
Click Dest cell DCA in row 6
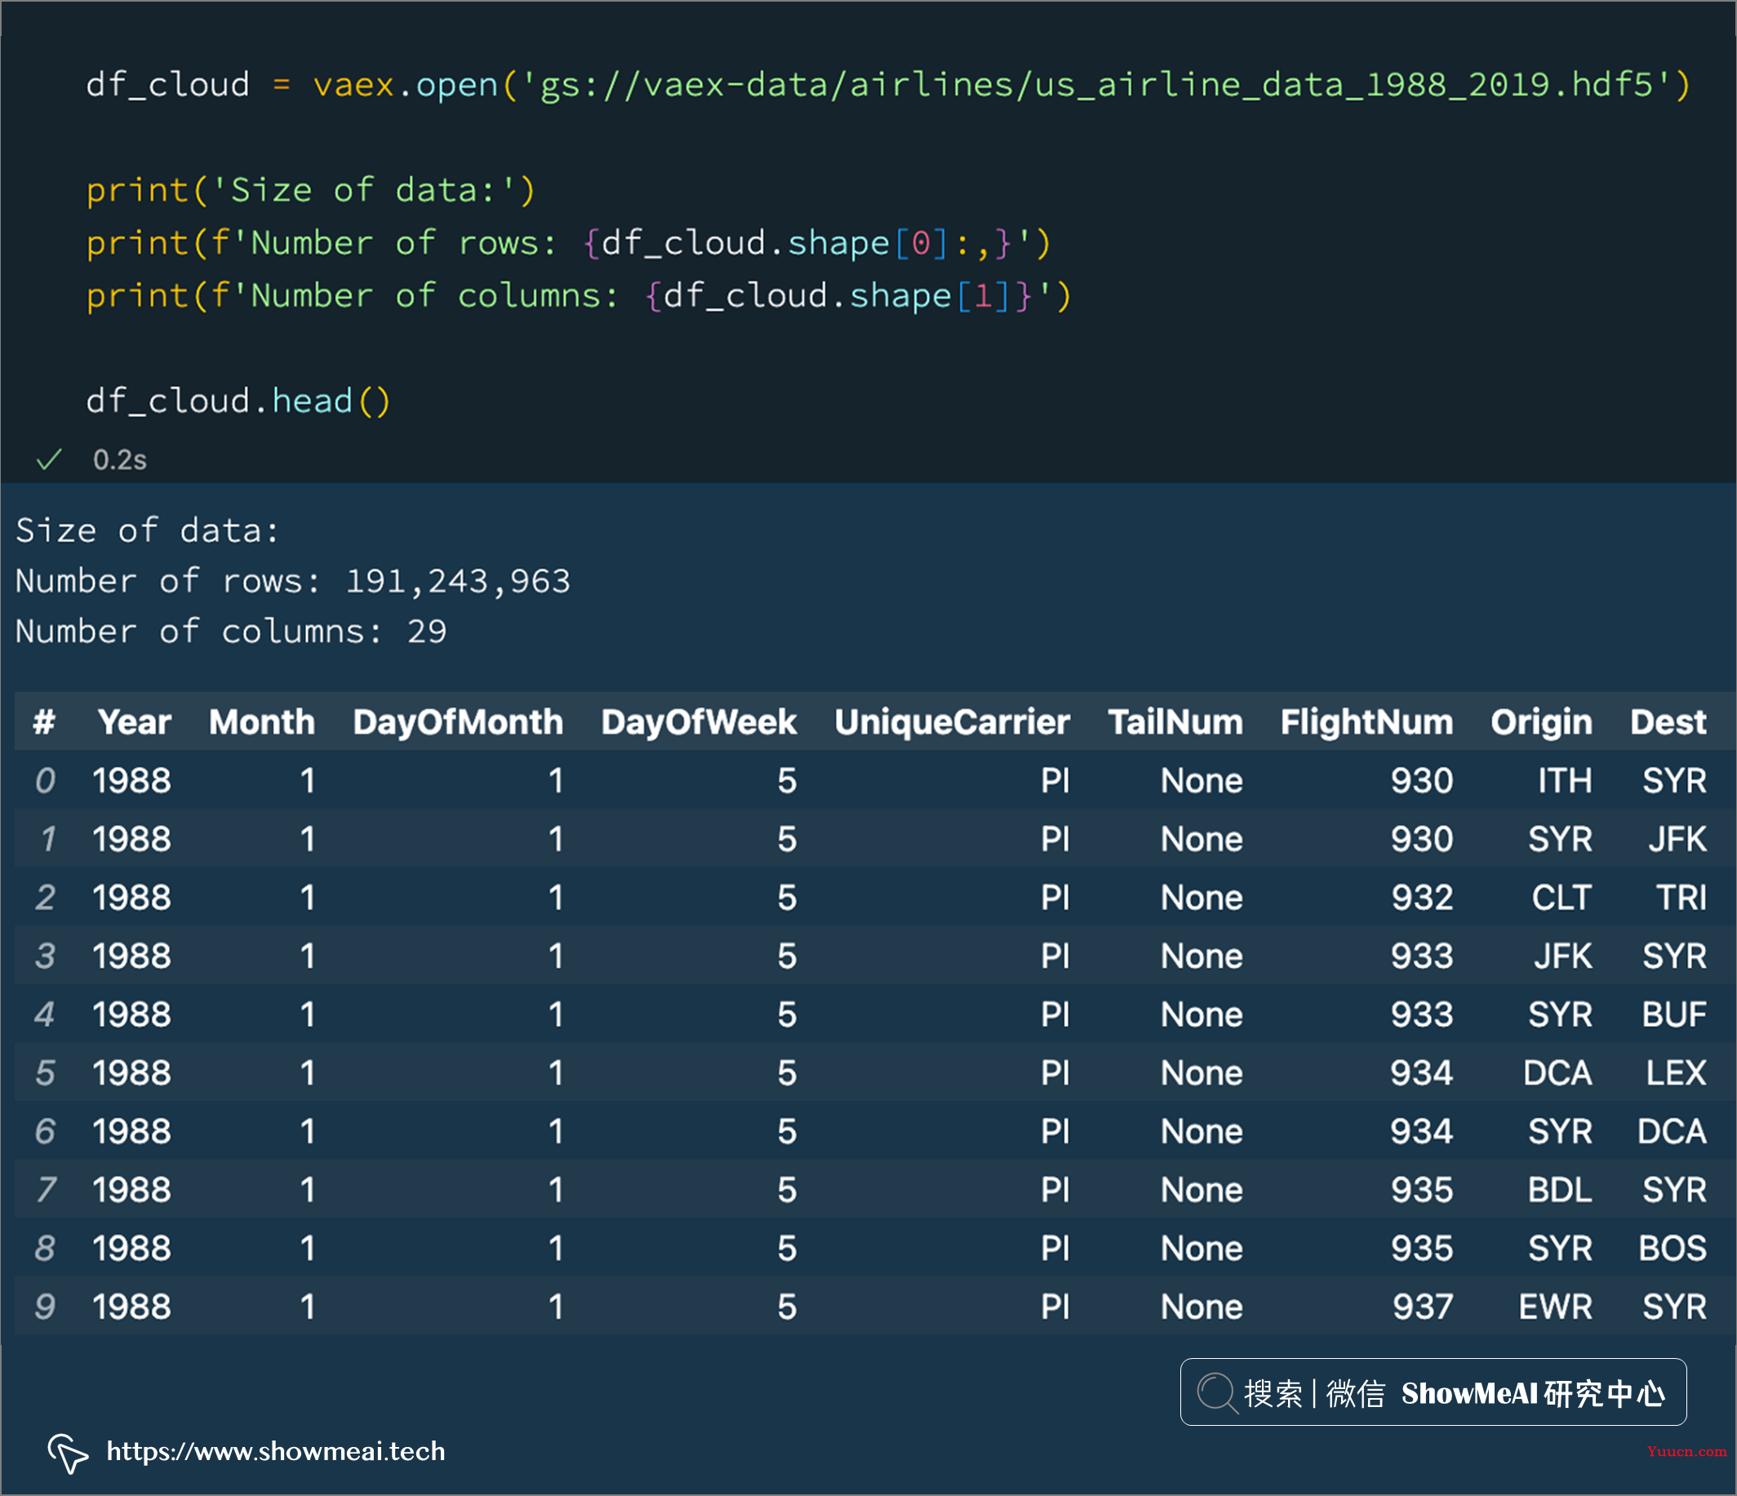(x=1672, y=1131)
